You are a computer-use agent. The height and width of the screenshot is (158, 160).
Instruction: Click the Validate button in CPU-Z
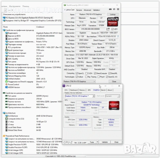(105, 142)
